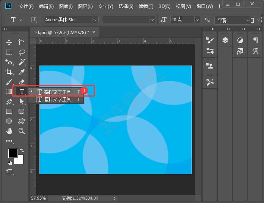The image size is (264, 203).
Task: Open the 图像(I) menu
Action: (66, 6)
